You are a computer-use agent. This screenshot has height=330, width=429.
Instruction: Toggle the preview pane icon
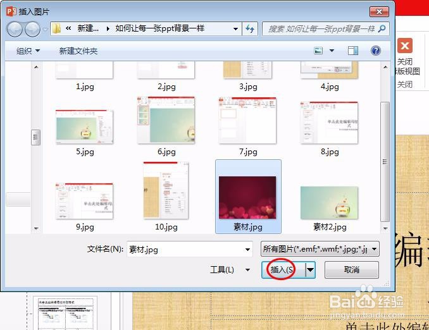coord(353,51)
